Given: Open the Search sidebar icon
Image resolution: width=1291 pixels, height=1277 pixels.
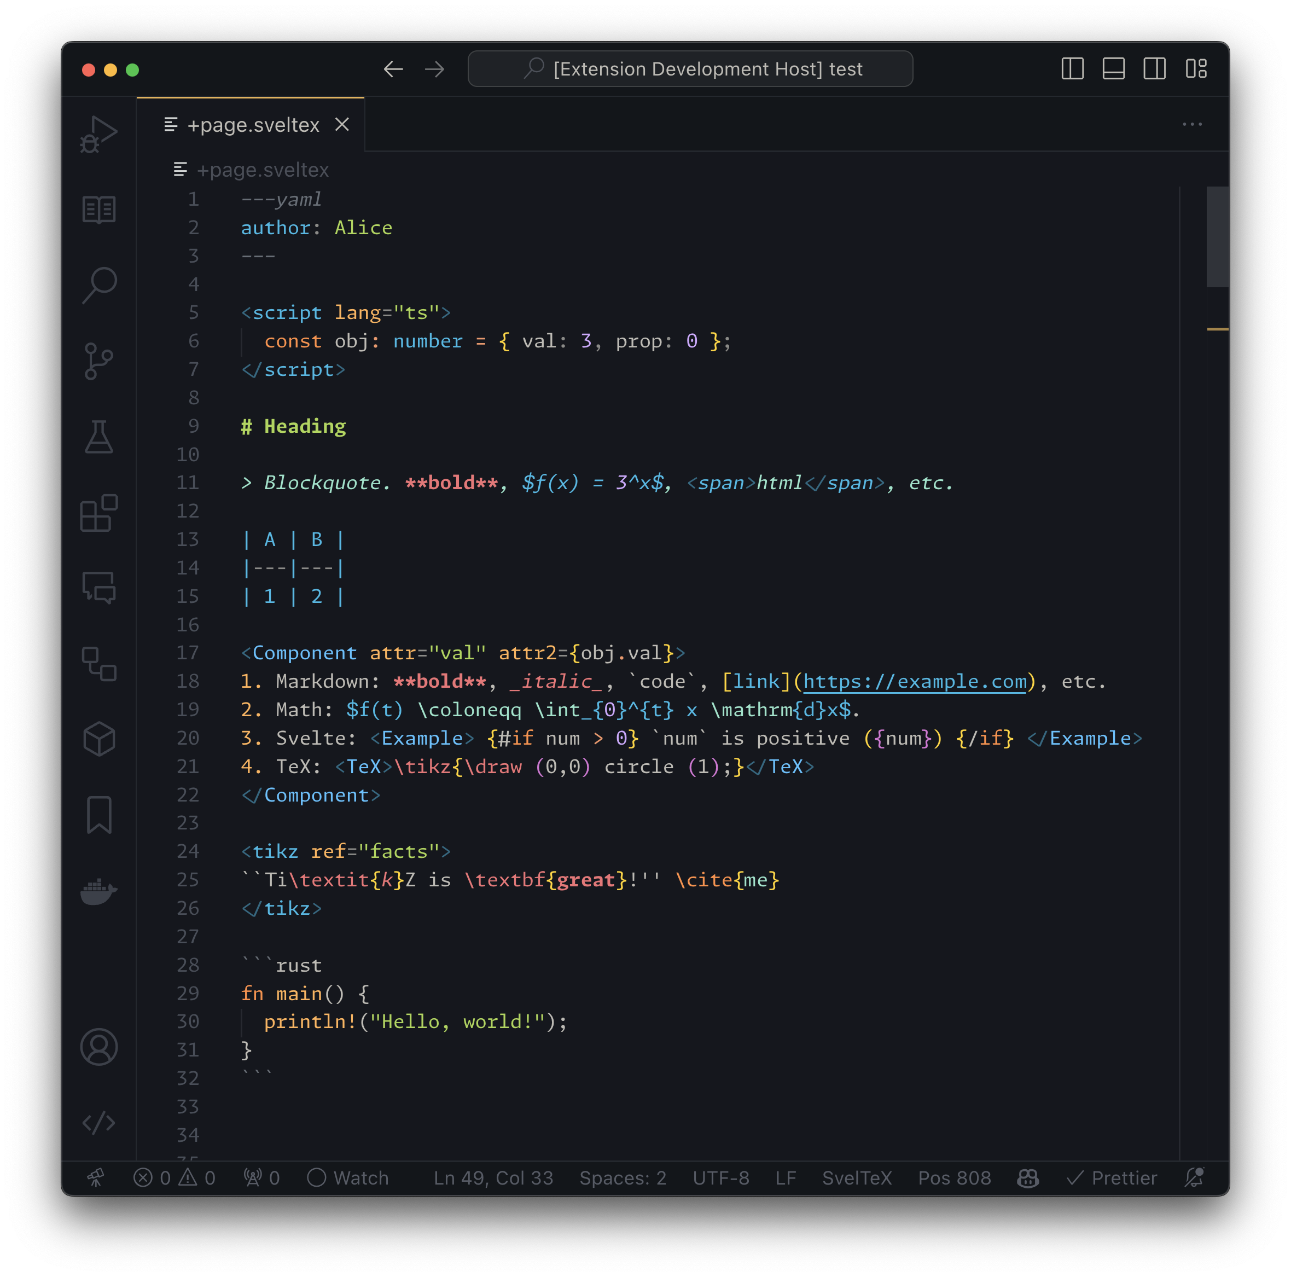Looking at the screenshot, I should (99, 286).
